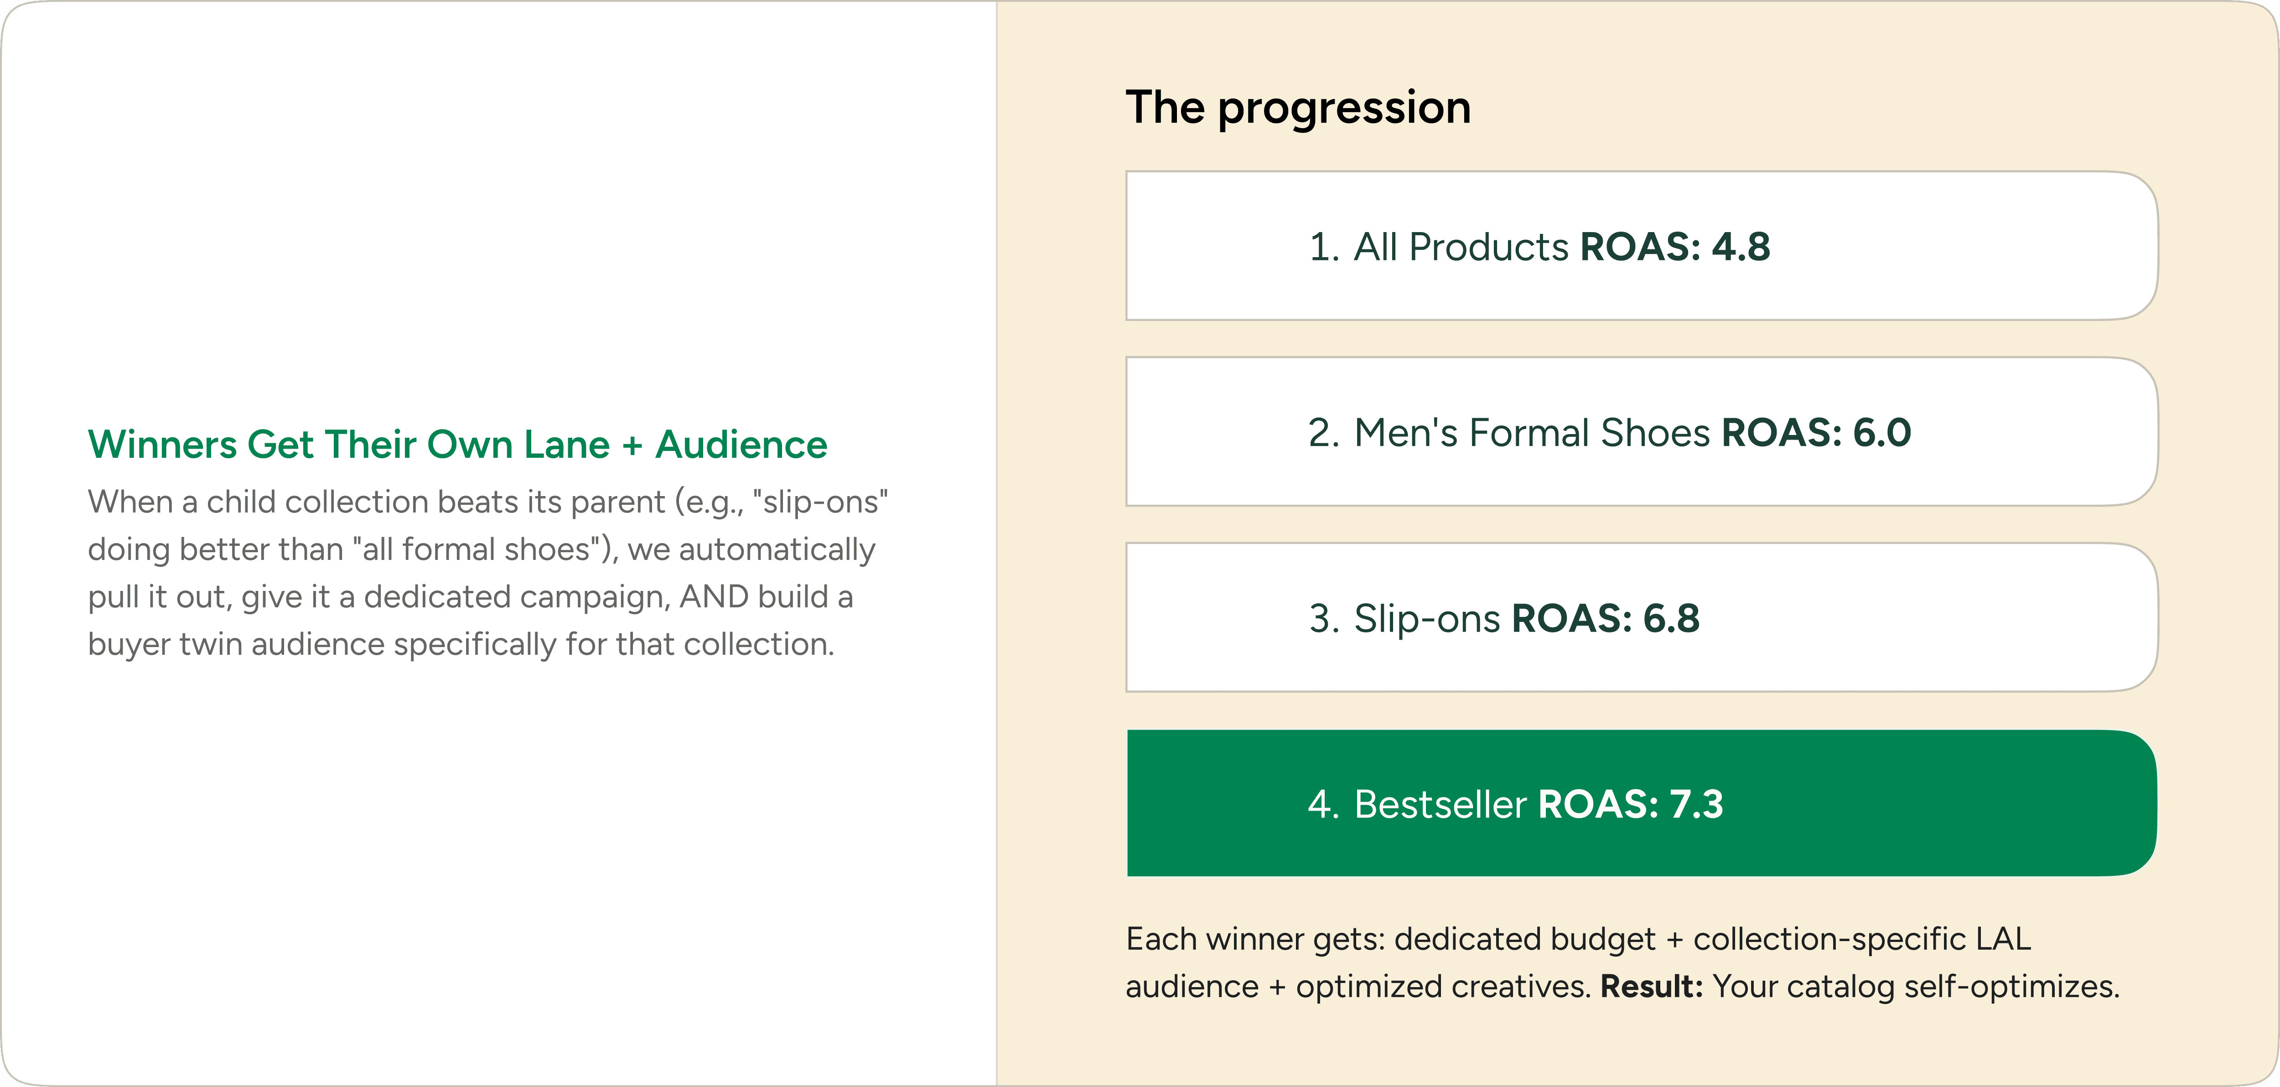
Task: Click the bold 'ROAS: 6.0' value
Action: click(1816, 433)
